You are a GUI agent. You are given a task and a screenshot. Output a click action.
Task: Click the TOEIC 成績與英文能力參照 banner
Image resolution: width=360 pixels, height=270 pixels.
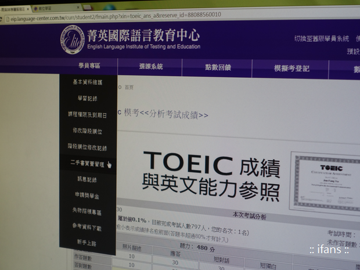(211, 177)
